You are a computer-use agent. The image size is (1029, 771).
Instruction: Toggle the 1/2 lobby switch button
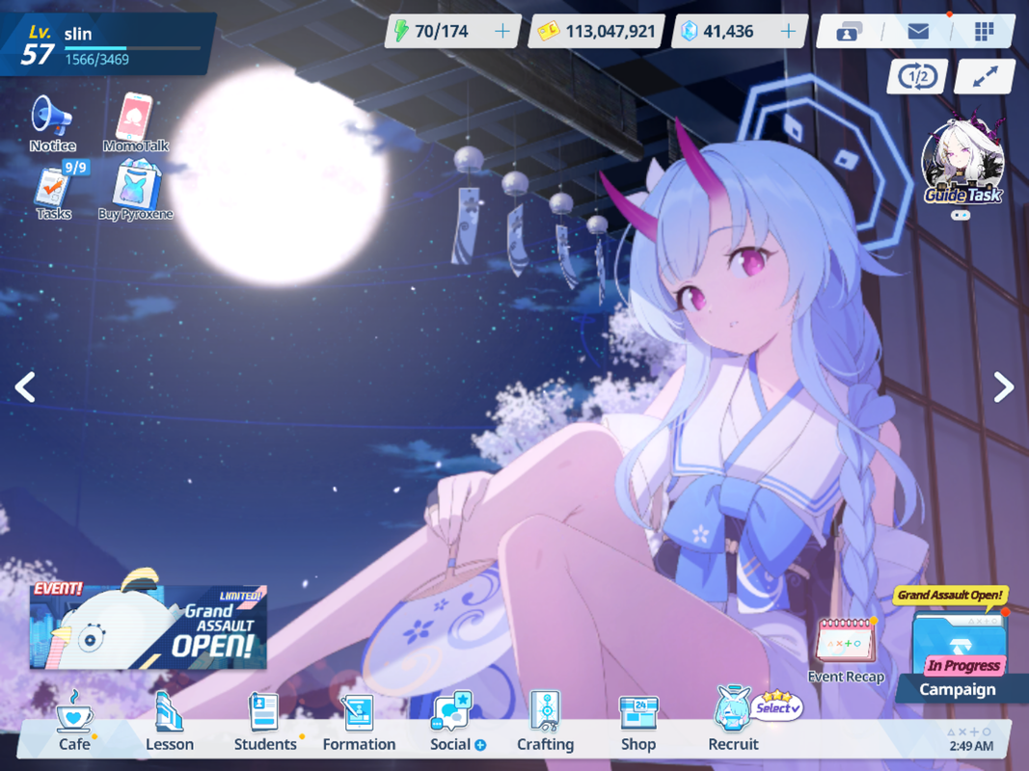917,77
